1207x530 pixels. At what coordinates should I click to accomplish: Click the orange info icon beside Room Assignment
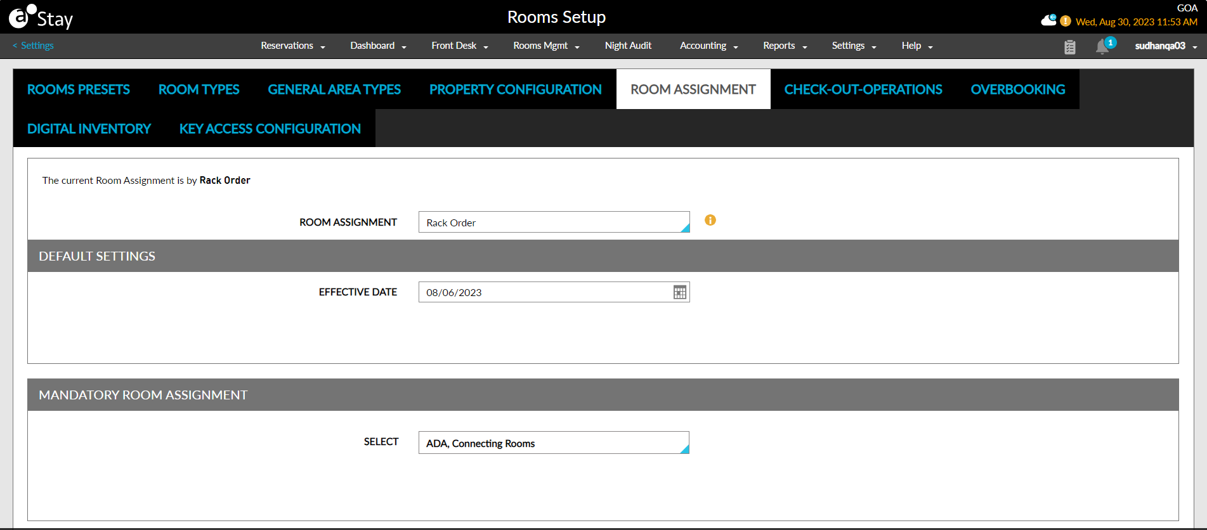tap(710, 220)
